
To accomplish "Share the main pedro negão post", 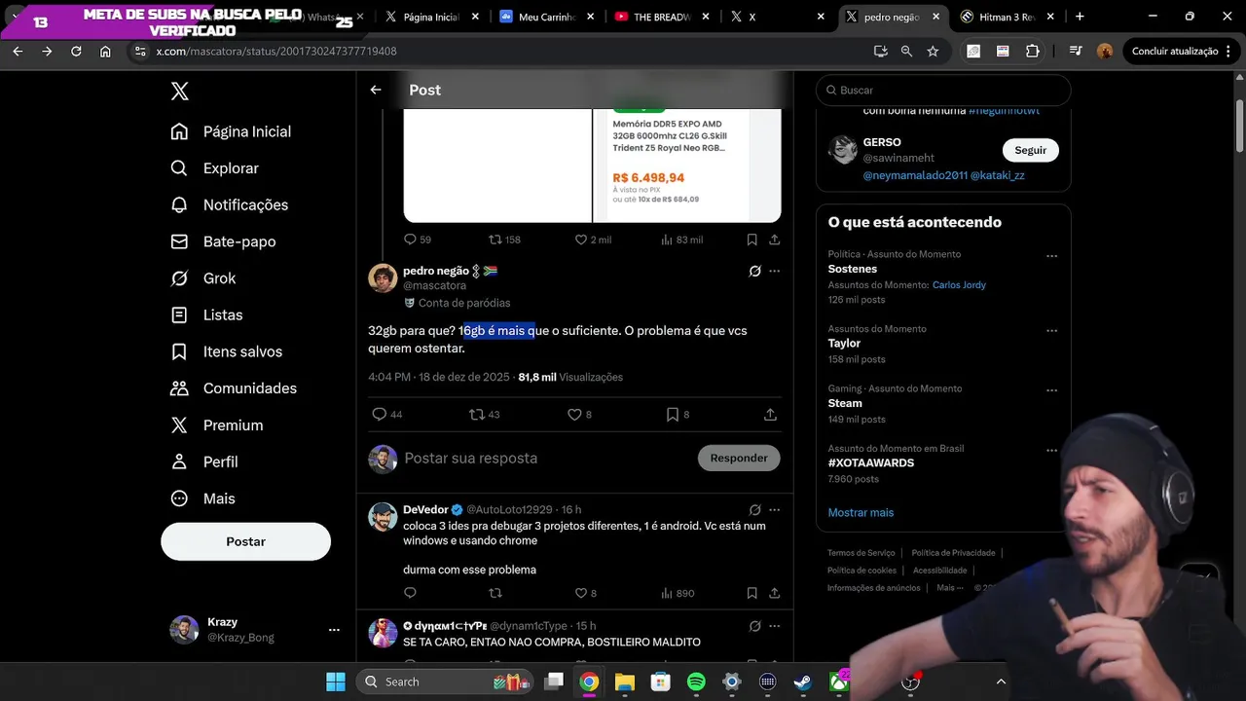I will [x=770, y=414].
